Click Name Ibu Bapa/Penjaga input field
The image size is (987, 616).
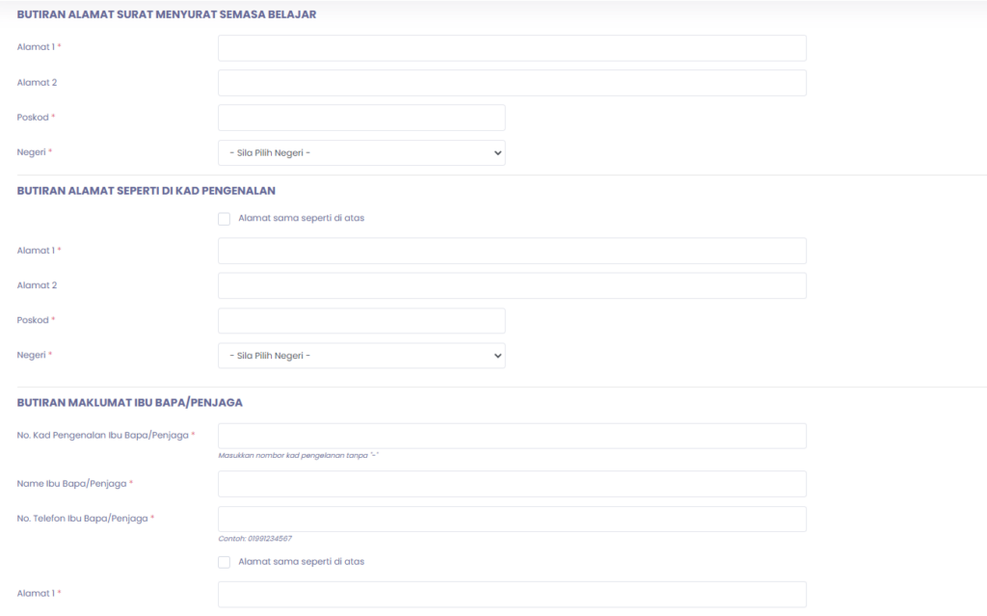click(x=512, y=484)
